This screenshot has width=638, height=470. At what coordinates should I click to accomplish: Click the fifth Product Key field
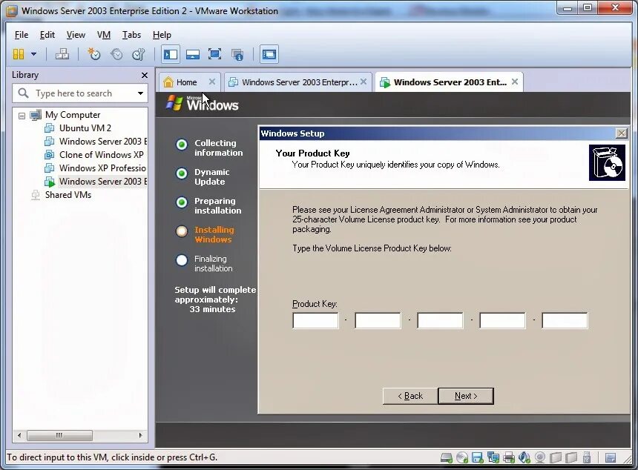[x=565, y=320]
